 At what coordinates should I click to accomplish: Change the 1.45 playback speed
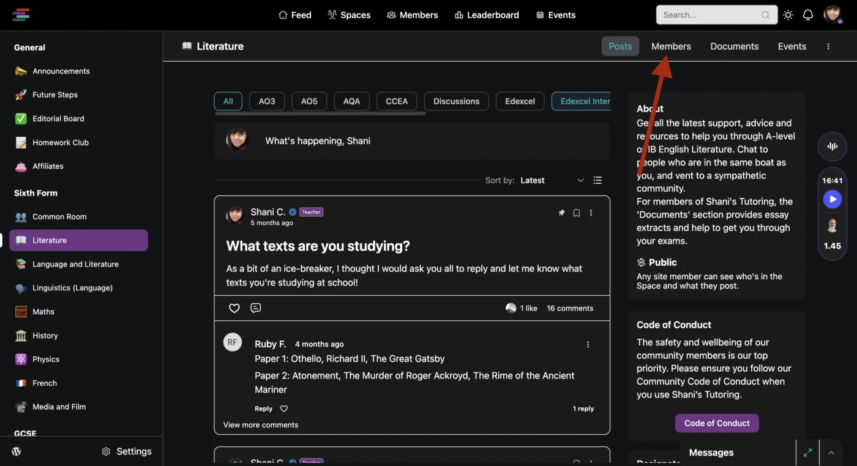[832, 246]
